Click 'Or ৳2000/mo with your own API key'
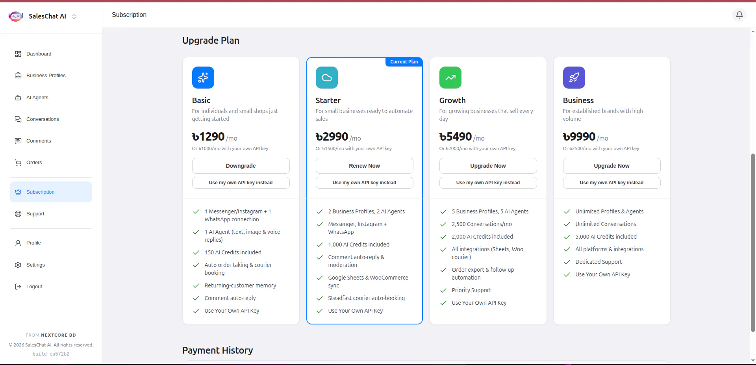The image size is (756, 365). tap(477, 148)
